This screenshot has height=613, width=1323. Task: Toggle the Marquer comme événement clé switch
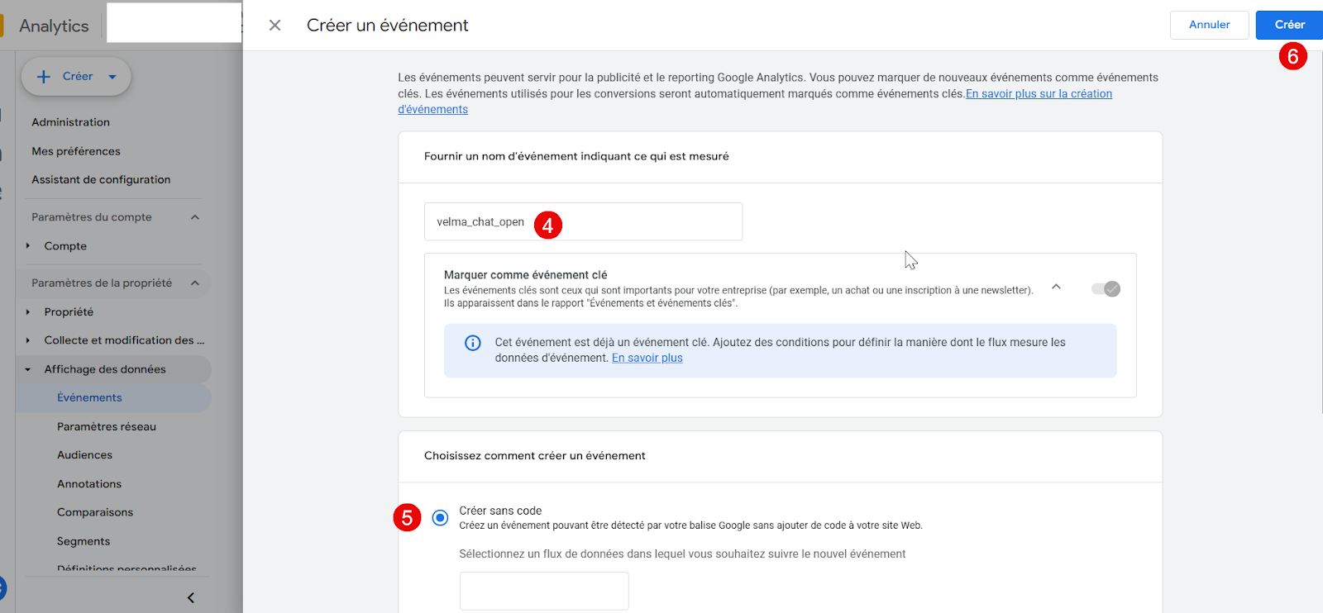[1106, 288]
